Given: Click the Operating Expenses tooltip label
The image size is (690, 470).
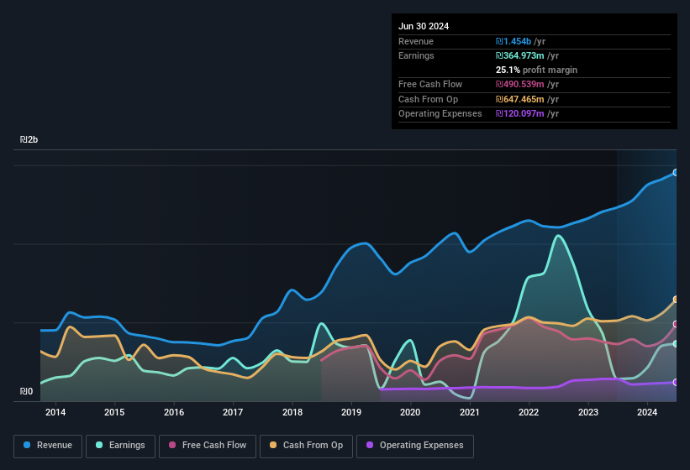Looking at the screenshot, I should (440, 114).
